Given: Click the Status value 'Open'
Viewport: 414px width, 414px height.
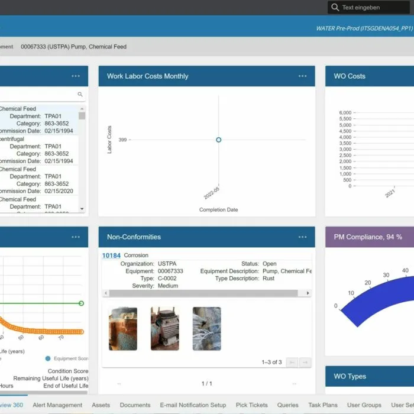Looking at the screenshot, I should click(x=269, y=264).
